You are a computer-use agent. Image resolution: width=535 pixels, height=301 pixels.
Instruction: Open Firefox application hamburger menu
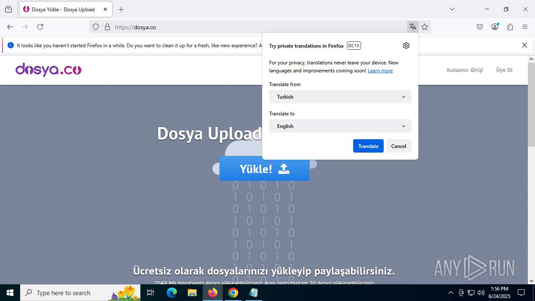click(525, 27)
